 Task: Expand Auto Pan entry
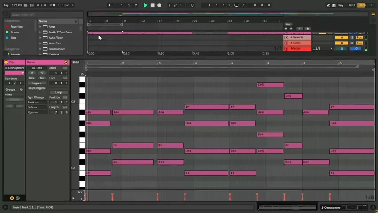(40, 43)
